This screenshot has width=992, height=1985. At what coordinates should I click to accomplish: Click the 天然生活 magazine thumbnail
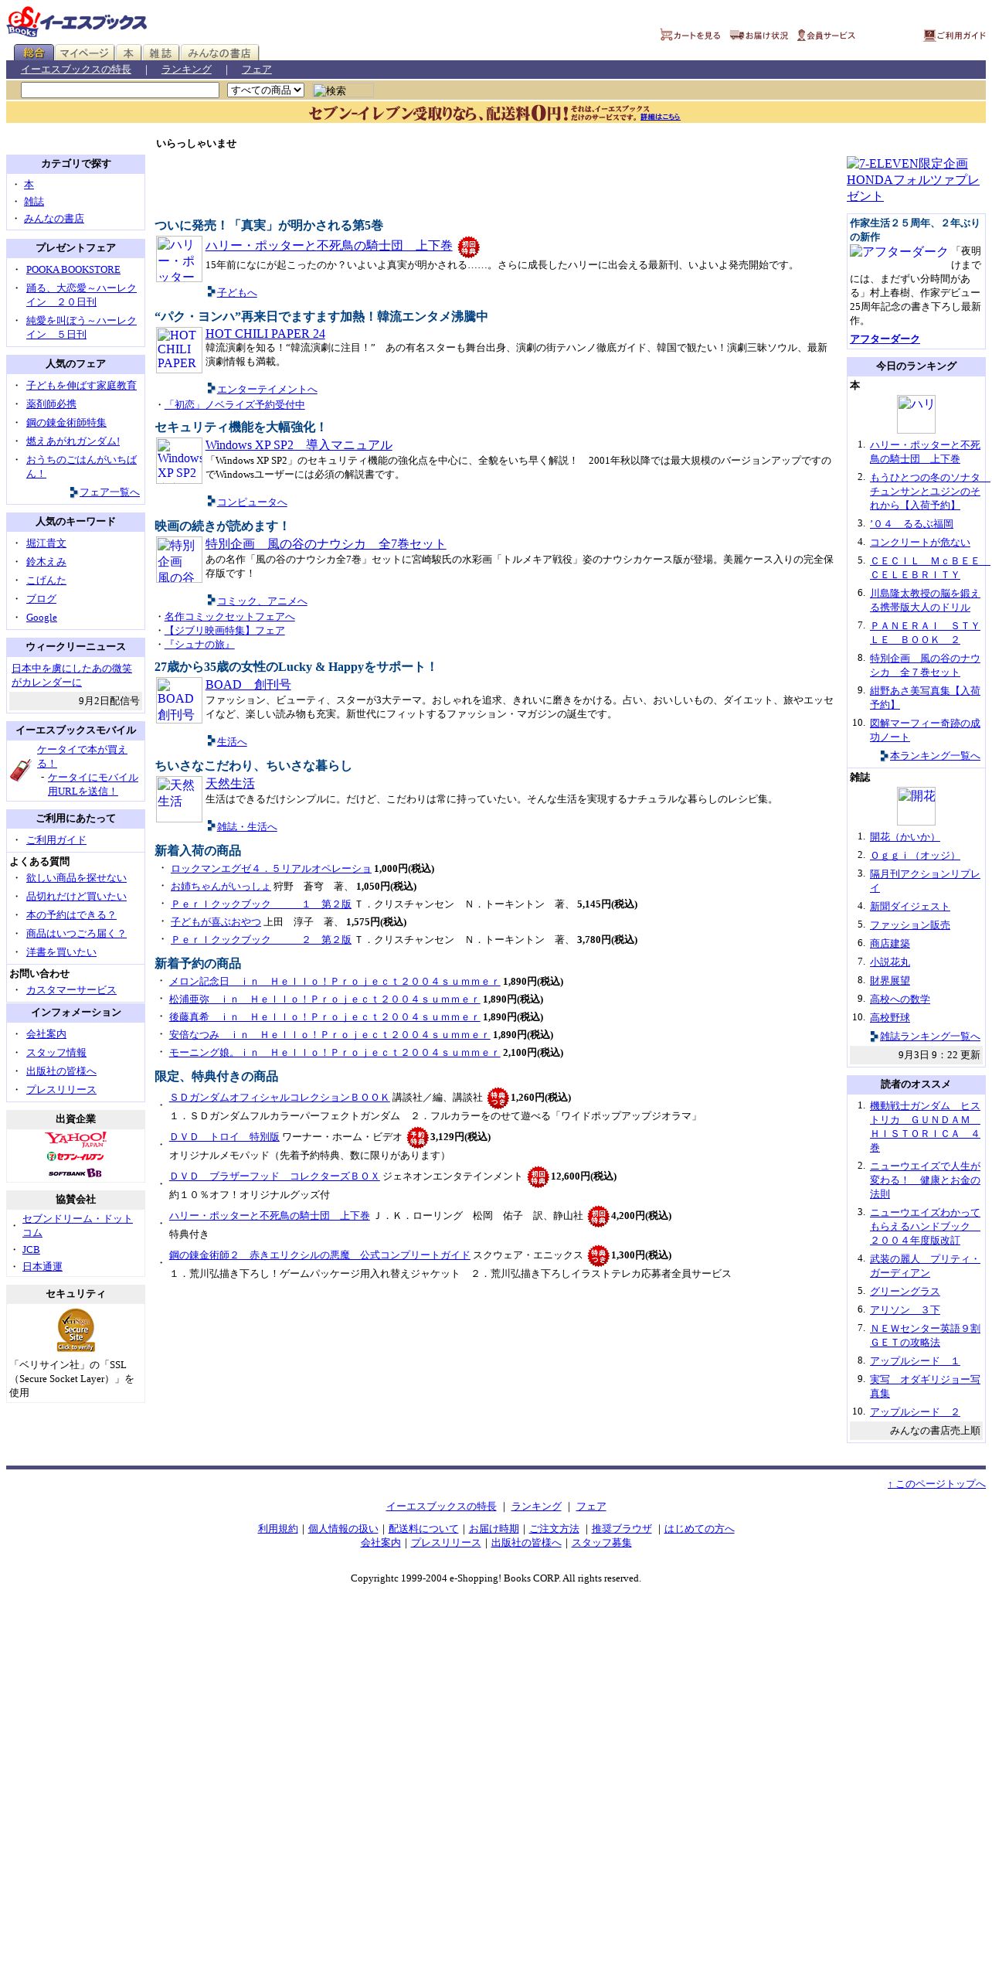(x=179, y=799)
